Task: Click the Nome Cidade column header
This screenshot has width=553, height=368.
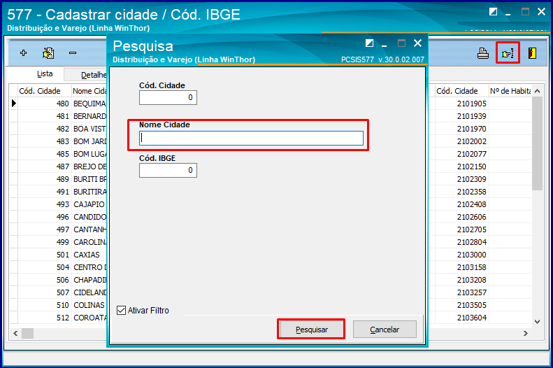Action: pos(89,91)
